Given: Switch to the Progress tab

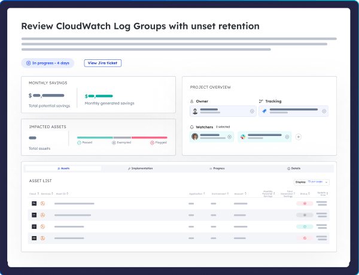Looking at the screenshot, I should coord(218,168).
